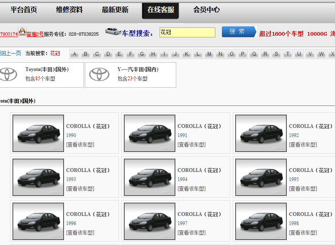Open the 平台首页 tab

click(x=24, y=10)
